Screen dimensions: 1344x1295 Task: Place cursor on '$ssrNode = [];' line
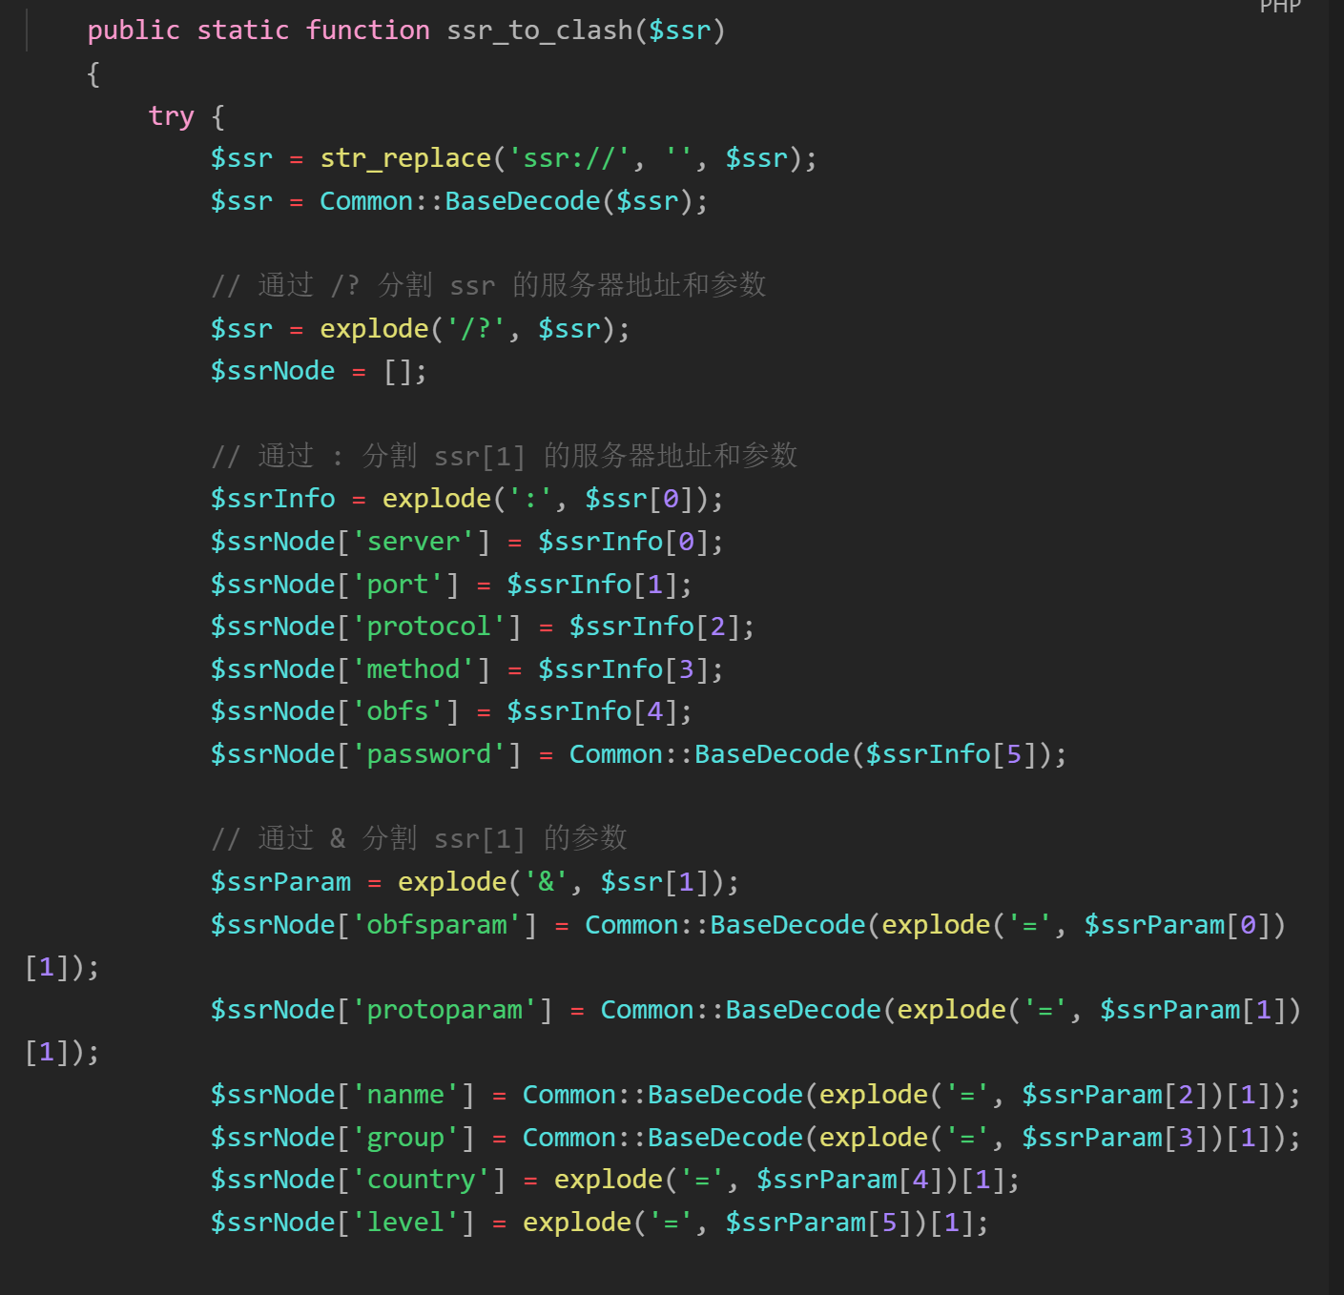coord(319,371)
